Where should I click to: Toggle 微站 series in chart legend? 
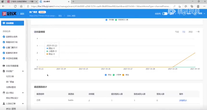point(123,75)
